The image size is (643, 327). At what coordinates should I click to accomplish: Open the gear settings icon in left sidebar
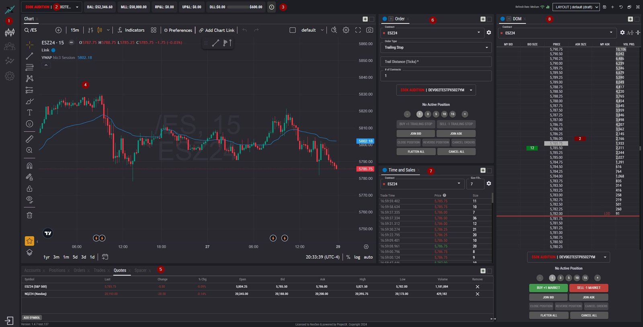point(10,76)
